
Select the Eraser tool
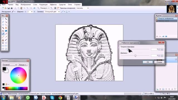(x=6, y=34)
